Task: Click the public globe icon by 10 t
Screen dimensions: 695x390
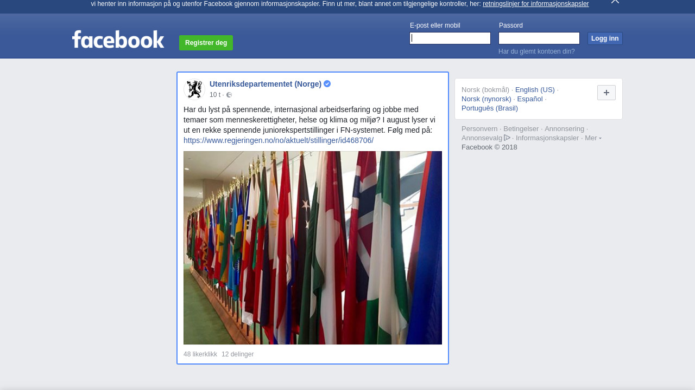Action: (x=229, y=95)
